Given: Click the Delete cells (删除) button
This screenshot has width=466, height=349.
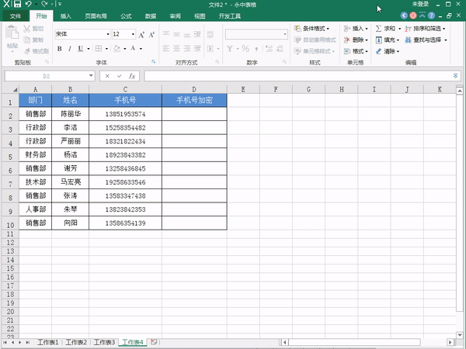Looking at the screenshot, I should coord(356,40).
